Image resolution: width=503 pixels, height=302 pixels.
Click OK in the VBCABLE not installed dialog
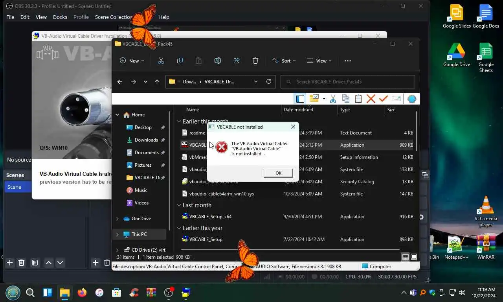click(278, 173)
